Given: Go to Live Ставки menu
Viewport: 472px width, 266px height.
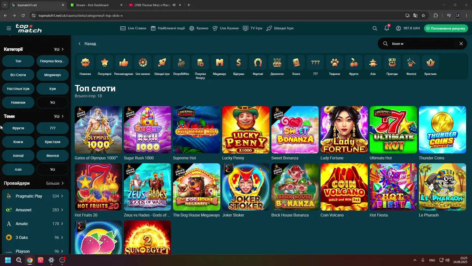Looking at the screenshot, I should pyautogui.click(x=133, y=28).
